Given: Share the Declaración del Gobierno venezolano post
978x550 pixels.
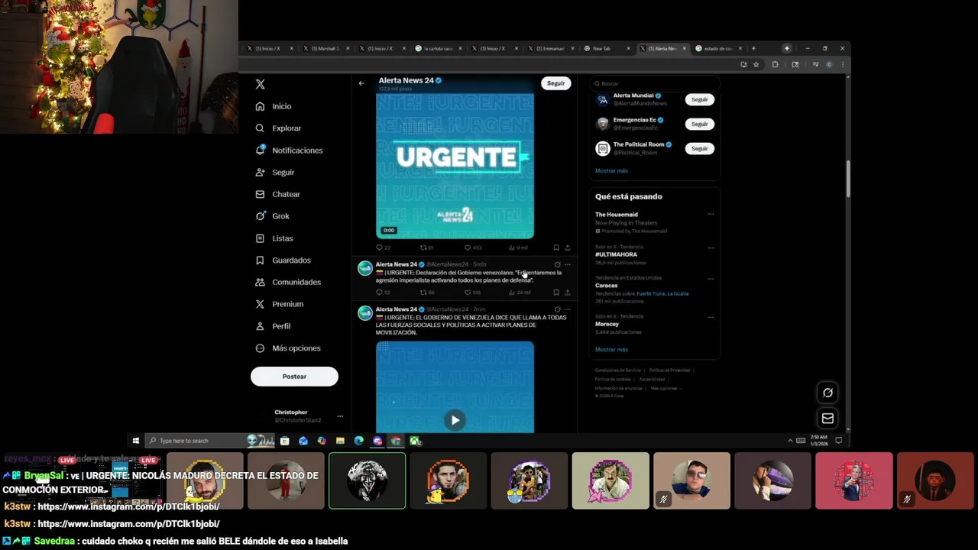Looking at the screenshot, I should [567, 293].
